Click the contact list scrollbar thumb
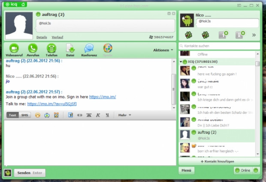Viewport: 266px width, 182px height. (x=257, y=63)
